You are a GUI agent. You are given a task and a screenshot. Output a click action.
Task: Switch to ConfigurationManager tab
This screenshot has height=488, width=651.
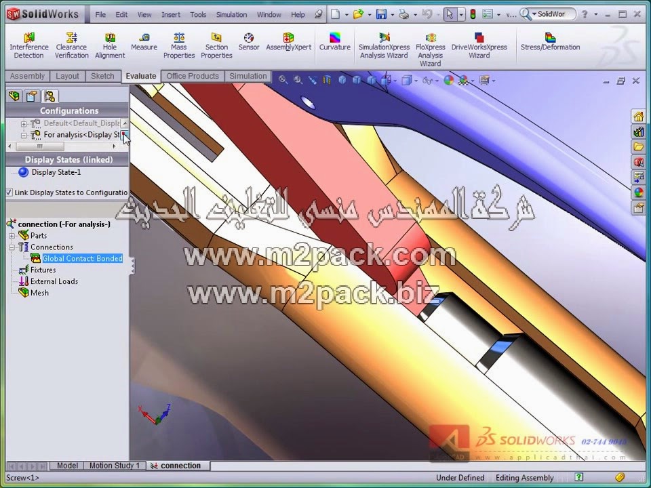click(x=50, y=96)
